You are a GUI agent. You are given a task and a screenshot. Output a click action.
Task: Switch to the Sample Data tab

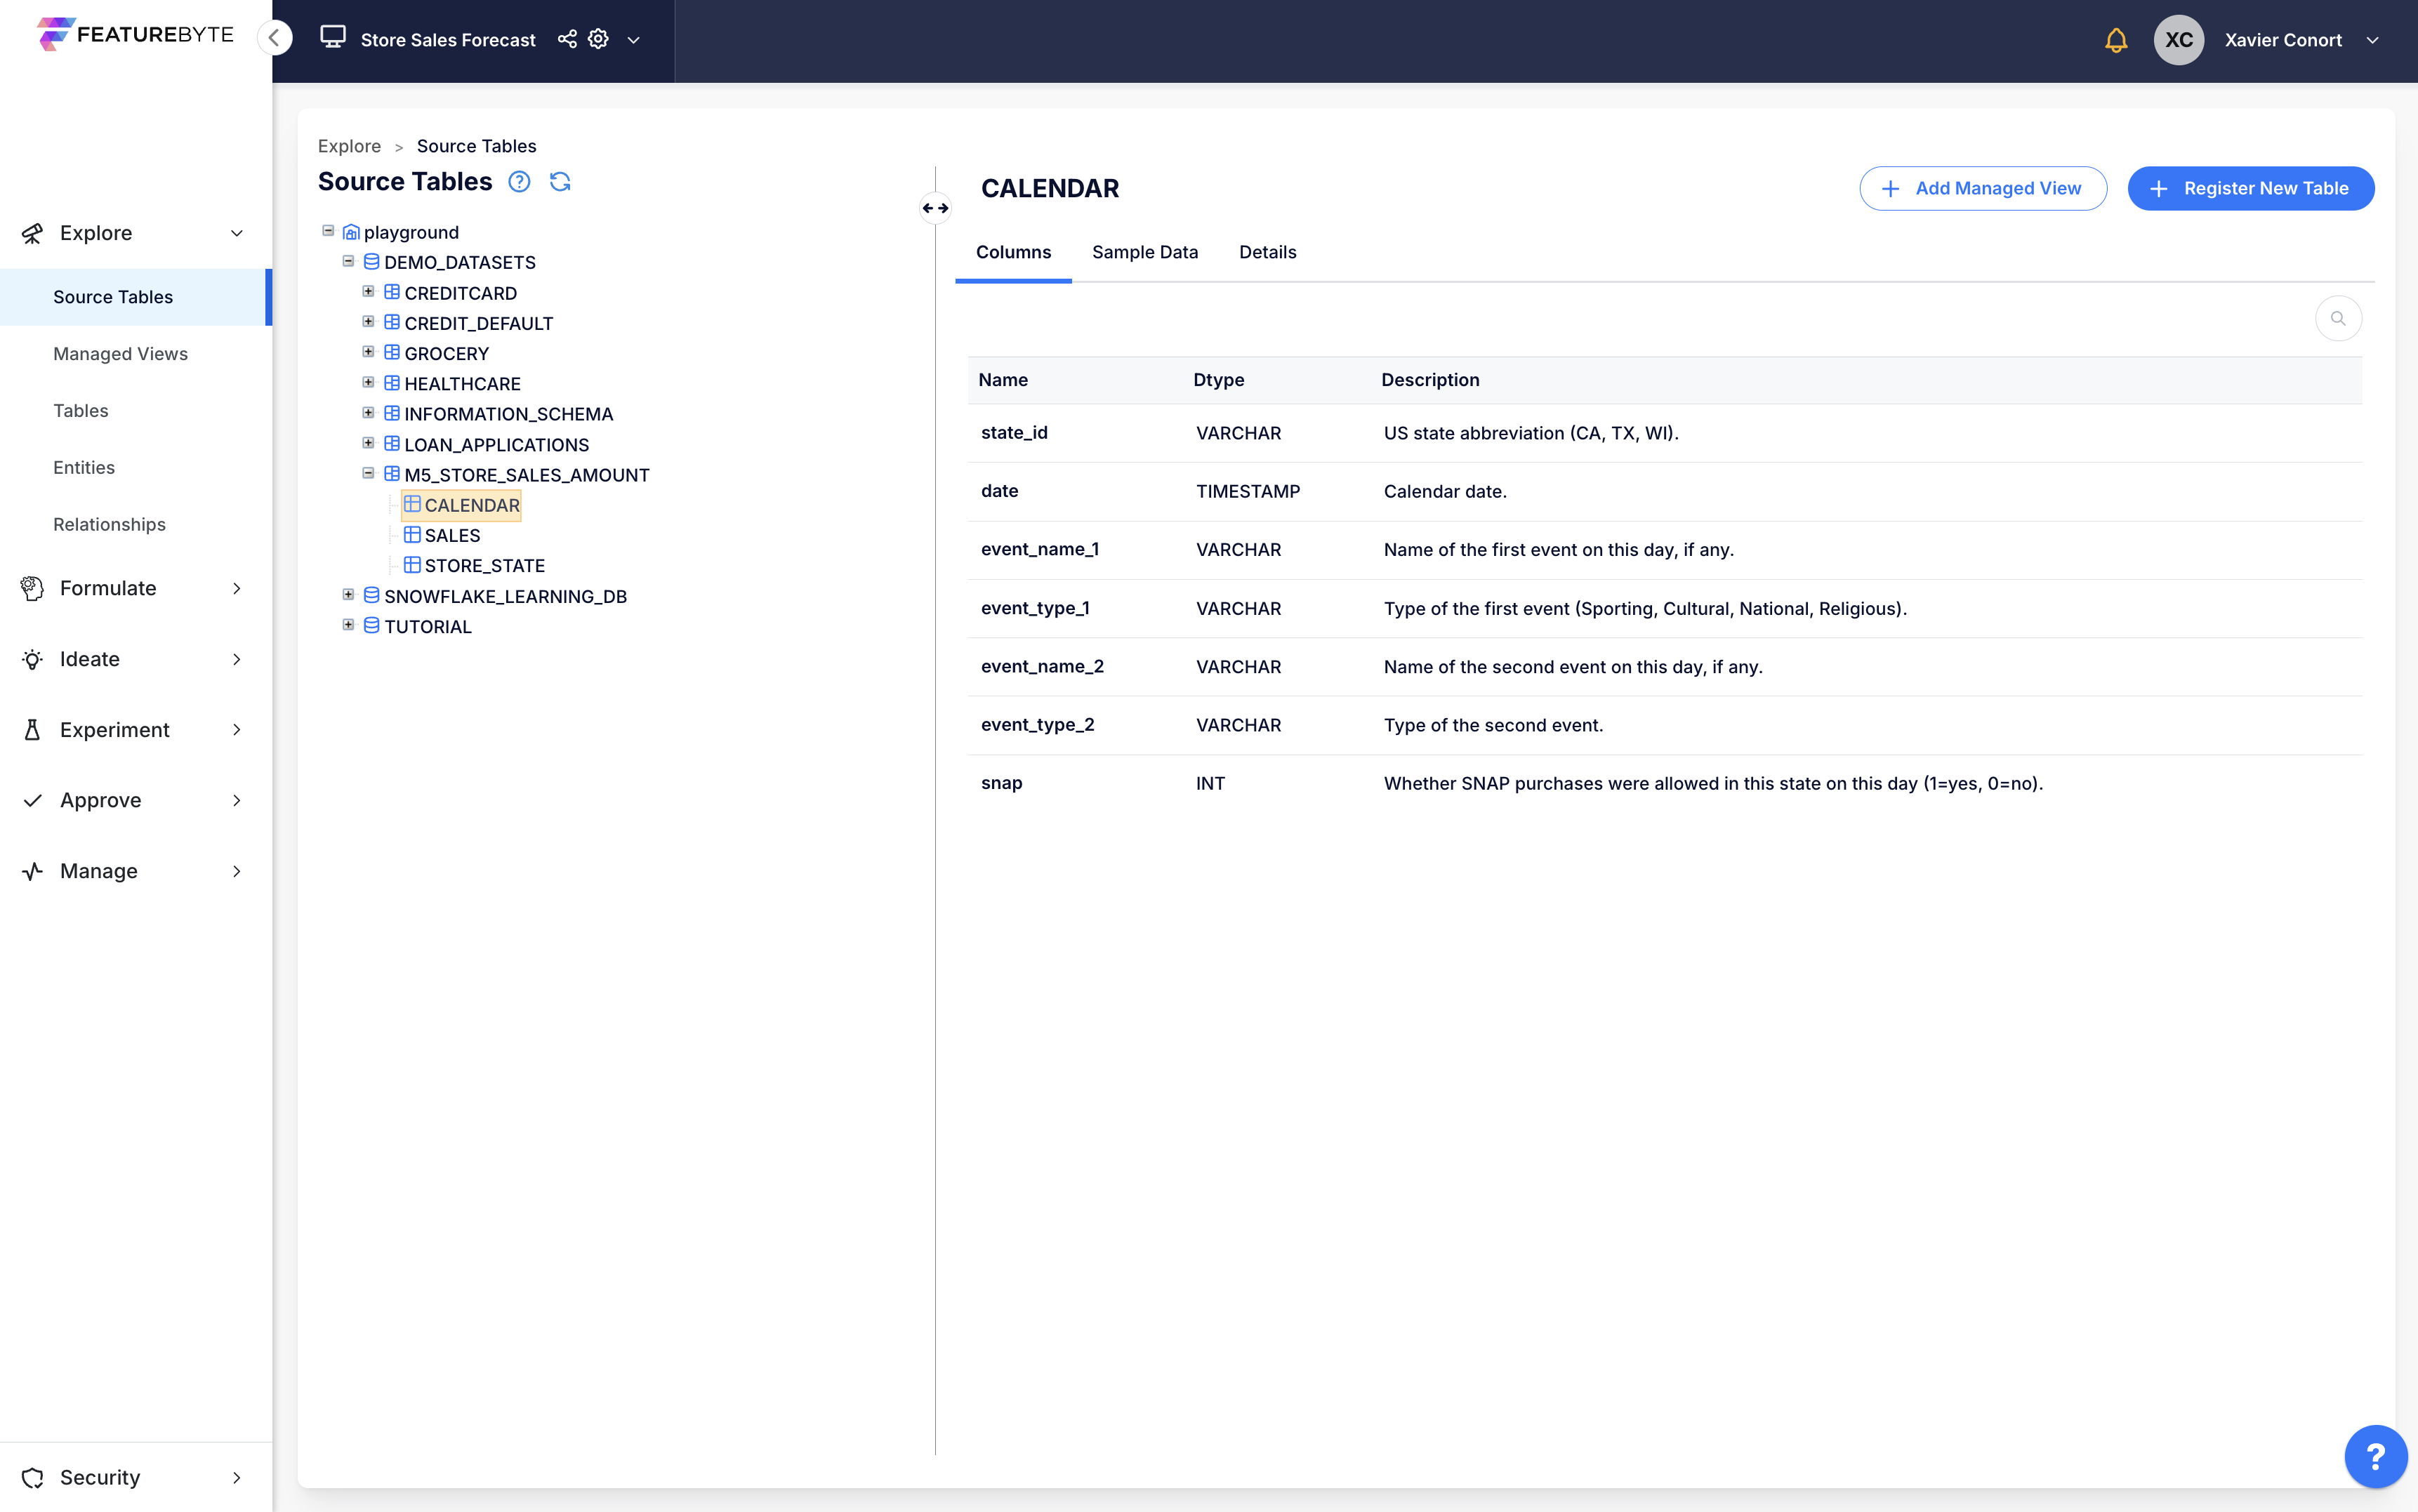(x=1144, y=252)
